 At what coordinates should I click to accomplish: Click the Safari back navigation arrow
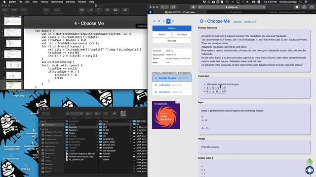(162, 7)
